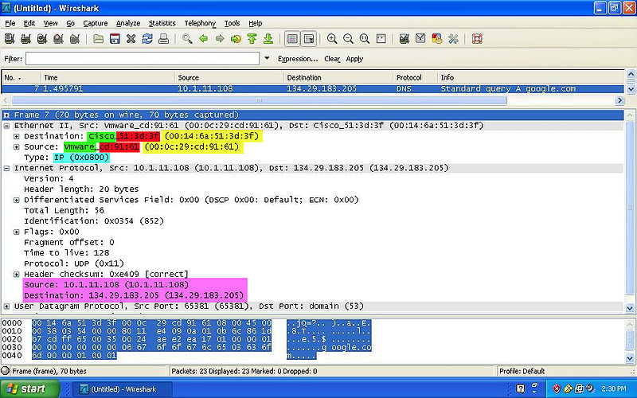Expand the Ethernet Source field
Image resolution: width=637 pixels, height=398 pixels.
(x=16, y=147)
